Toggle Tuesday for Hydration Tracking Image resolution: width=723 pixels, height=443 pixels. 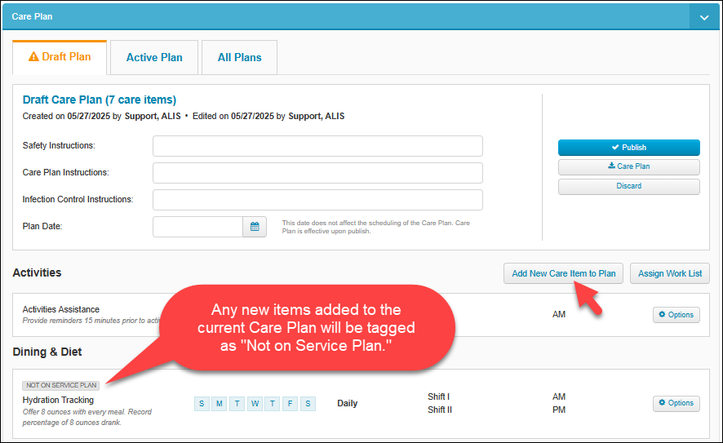coord(237,404)
